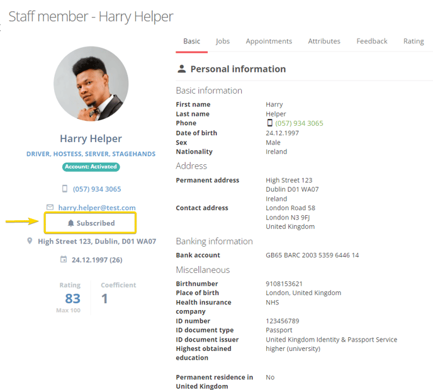This screenshot has height=390, width=433.
Task: Toggle the Subscribed notification status
Action: point(91,223)
